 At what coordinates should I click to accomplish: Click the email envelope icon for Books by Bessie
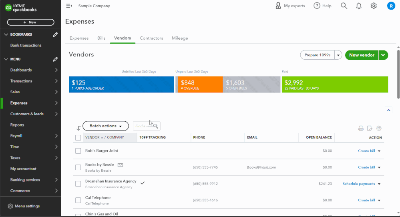pos(120,165)
